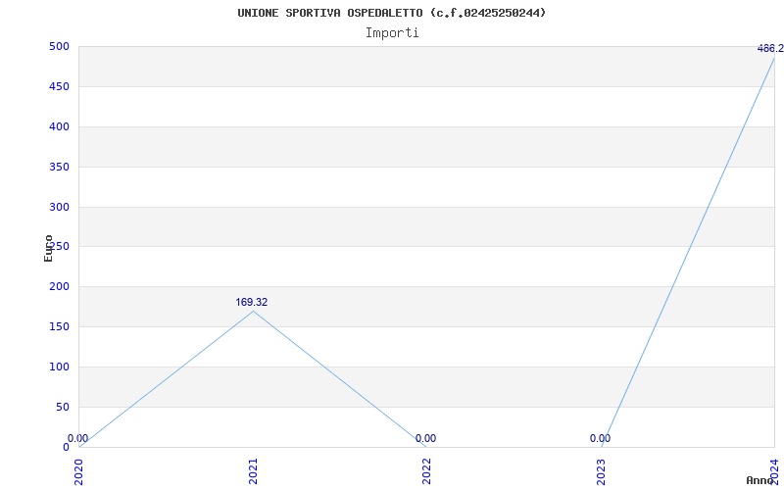Image resolution: width=784 pixels, height=490 pixels.
Task: Click the 0.00 label at year 2023
Action: pos(600,438)
